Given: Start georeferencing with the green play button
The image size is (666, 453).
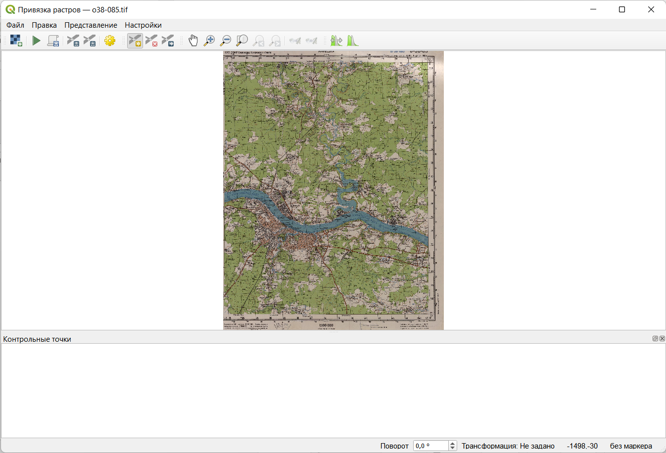Looking at the screenshot, I should click(x=36, y=41).
